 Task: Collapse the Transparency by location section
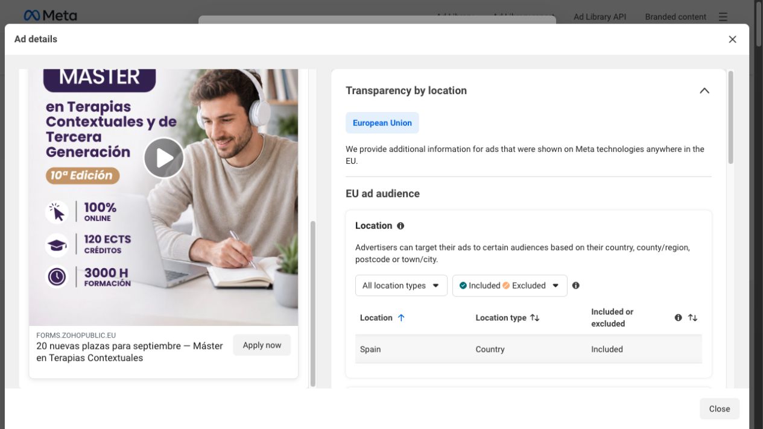click(x=704, y=91)
